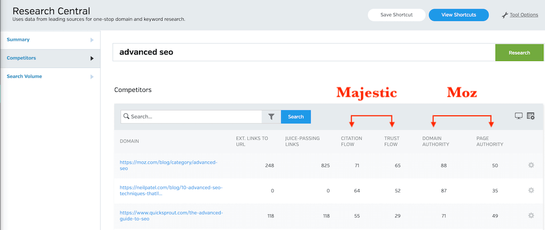Sort by Citation Flow column header
Screen dimensions: 545x230
pos(351,141)
